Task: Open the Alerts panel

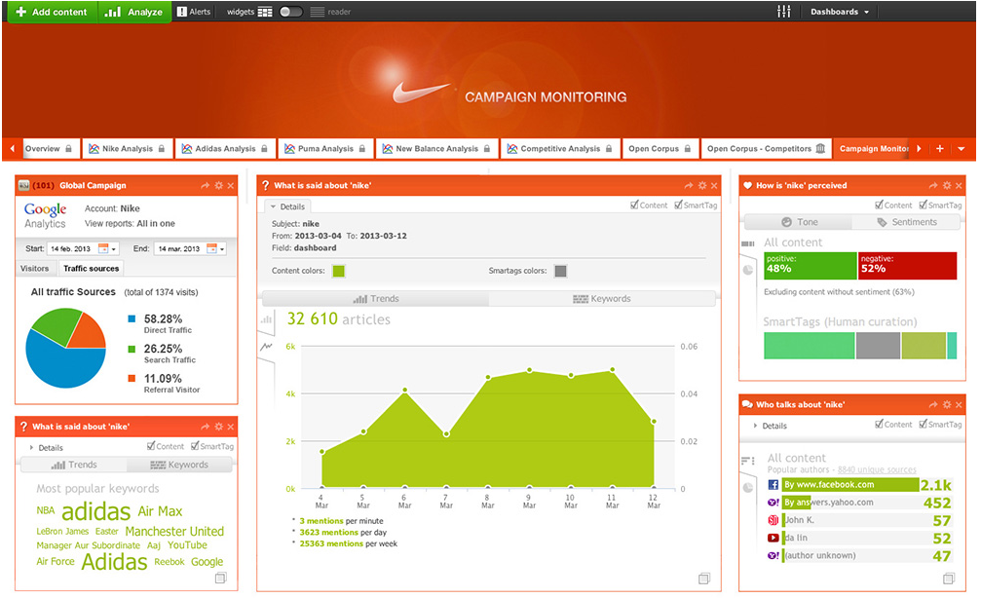Action: 194,12
